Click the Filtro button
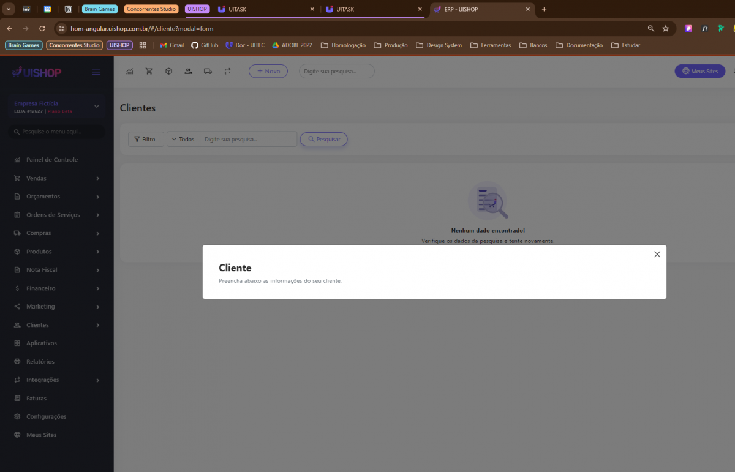The width and height of the screenshot is (735, 472). (x=146, y=140)
